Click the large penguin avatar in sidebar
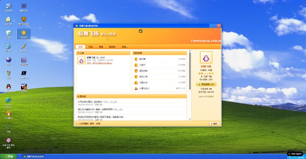The height and width of the screenshot is (159, 306). 206,57
